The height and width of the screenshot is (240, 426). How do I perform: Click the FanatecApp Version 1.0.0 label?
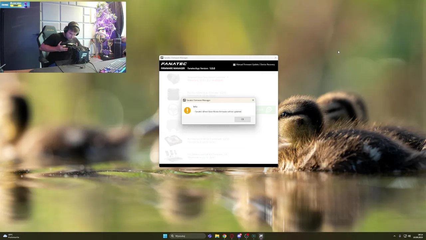point(201,68)
